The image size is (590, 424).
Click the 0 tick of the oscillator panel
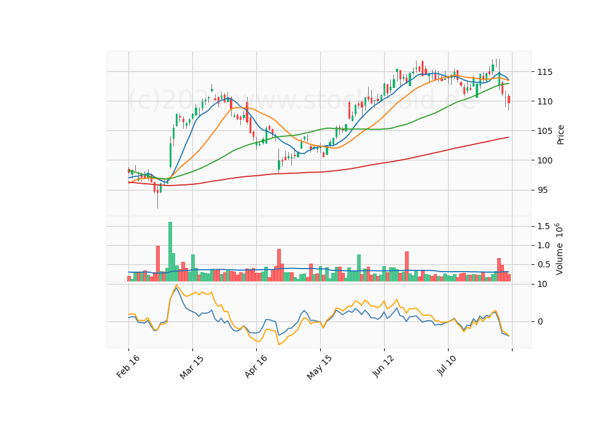pyautogui.click(x=541, y=321)
